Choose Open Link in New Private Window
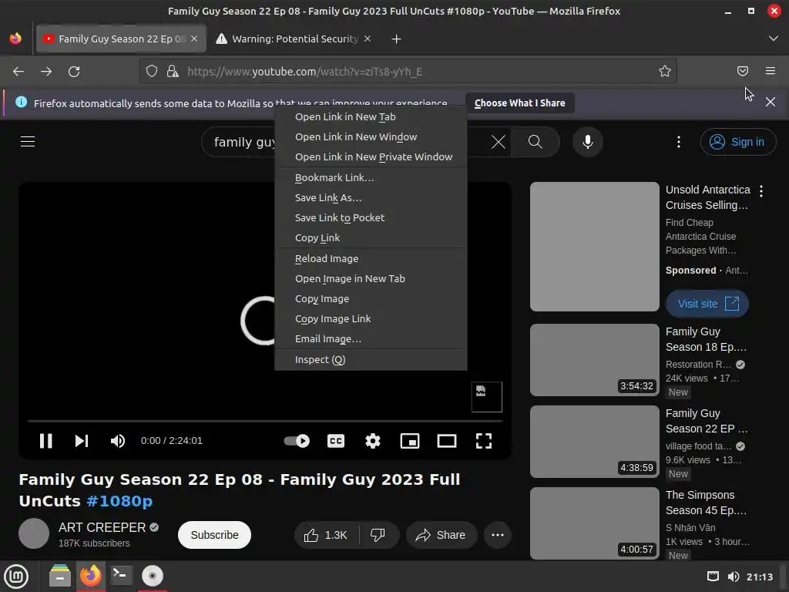 [371, 157]
